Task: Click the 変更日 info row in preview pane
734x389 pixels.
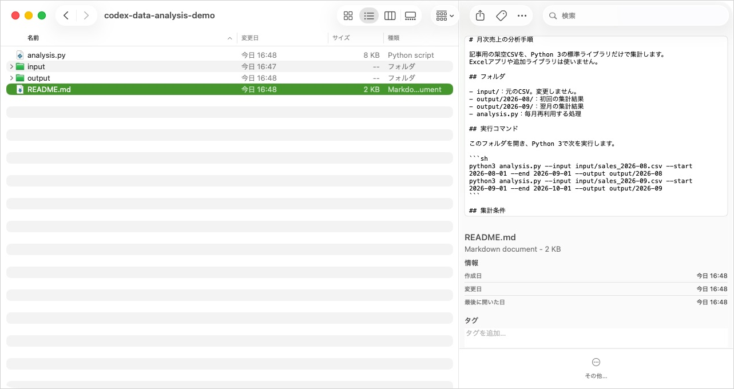Action: pos(596,289)
